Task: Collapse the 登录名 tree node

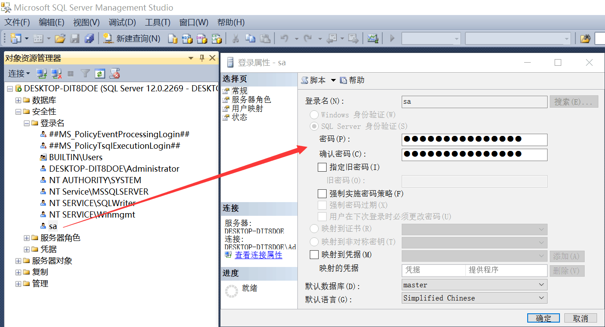Action: 27,123
